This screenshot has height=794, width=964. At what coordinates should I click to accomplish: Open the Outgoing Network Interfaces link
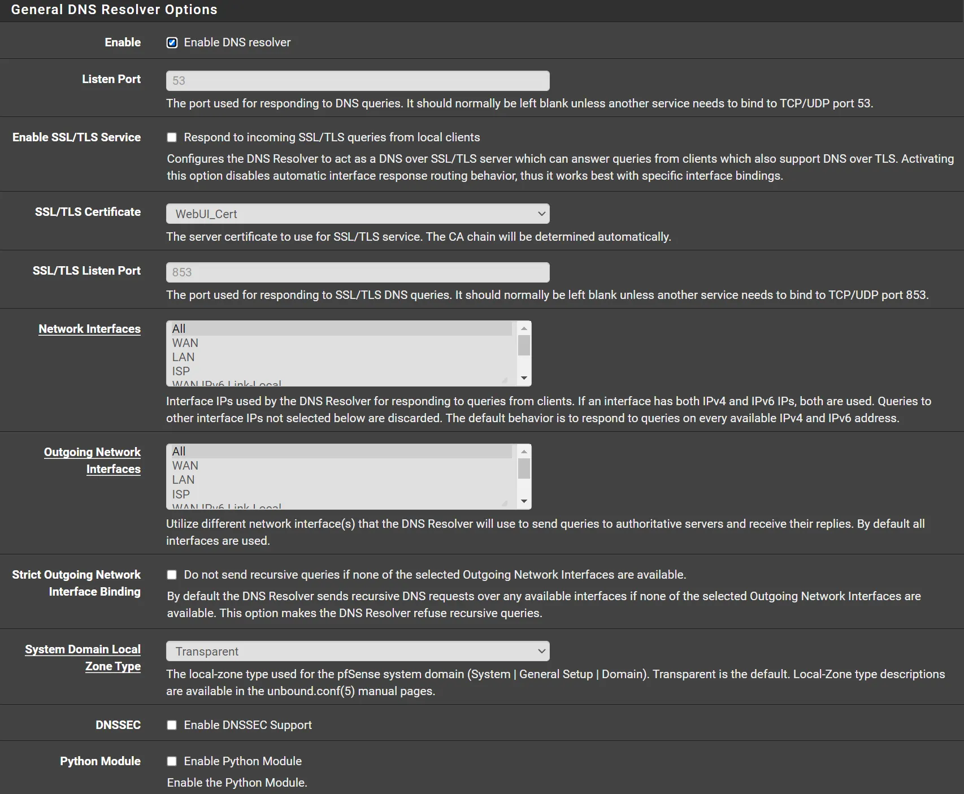(93, 460)
